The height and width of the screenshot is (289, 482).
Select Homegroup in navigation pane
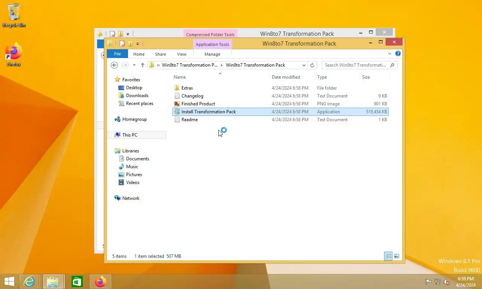point(134,119)
